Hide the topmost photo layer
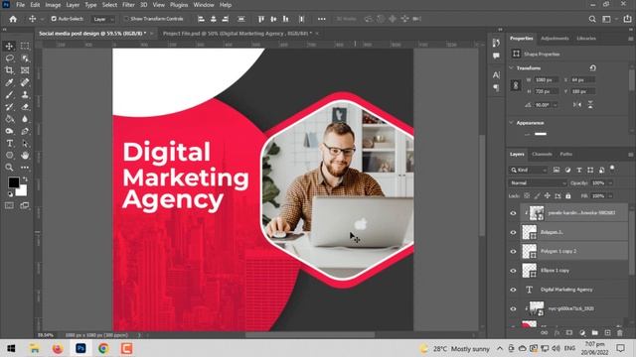 (x=513, y=213)
